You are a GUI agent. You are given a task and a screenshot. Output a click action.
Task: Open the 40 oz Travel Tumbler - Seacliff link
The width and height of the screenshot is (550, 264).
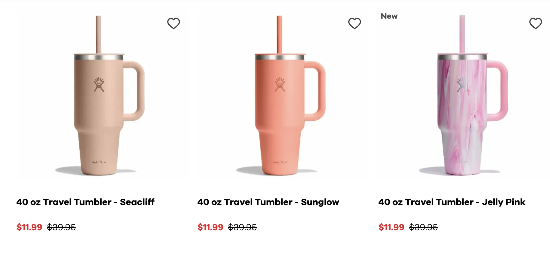coord(85,202)
